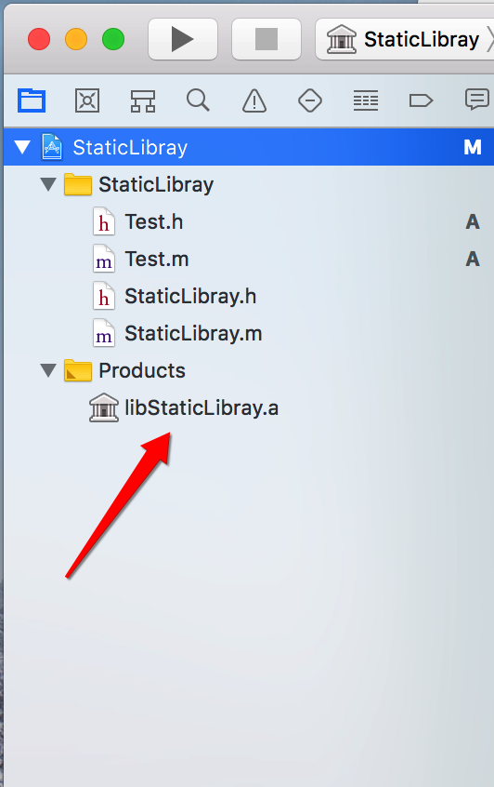Collapse the StaticLibray project root
The height and width of the screenshot is (787, 494).
[x=22, y=147]
